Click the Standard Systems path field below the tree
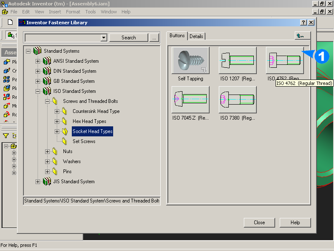334x251 pixels. click(92, 201)
